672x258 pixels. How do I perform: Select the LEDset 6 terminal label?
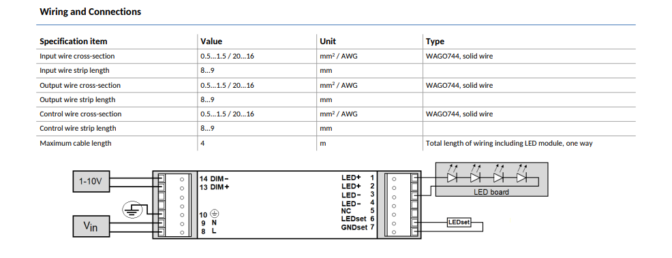tap(358, 219)
